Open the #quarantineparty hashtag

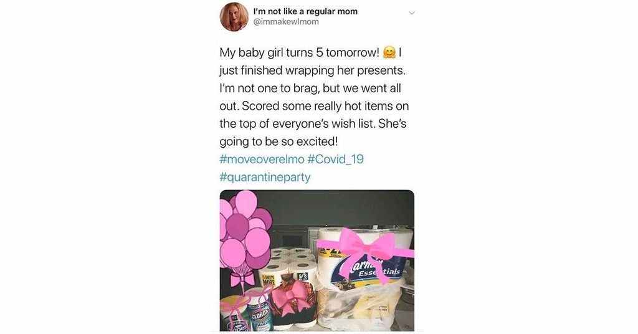coord(265,177)
